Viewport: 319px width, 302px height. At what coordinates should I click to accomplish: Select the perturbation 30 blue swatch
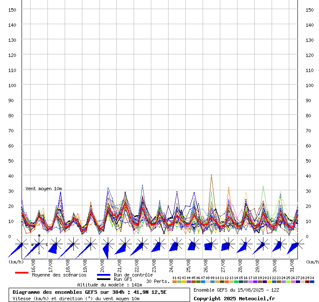312,282
